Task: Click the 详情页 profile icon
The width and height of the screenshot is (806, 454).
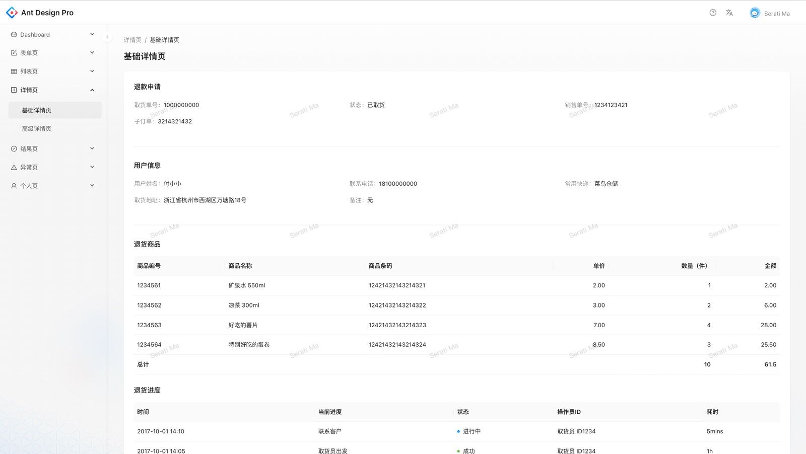Action: (x=14, y=90)
